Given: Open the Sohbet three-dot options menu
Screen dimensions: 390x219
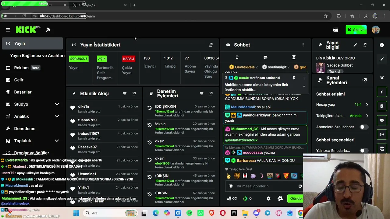Looking at the screenshot, I should click(x=303, y=45).
